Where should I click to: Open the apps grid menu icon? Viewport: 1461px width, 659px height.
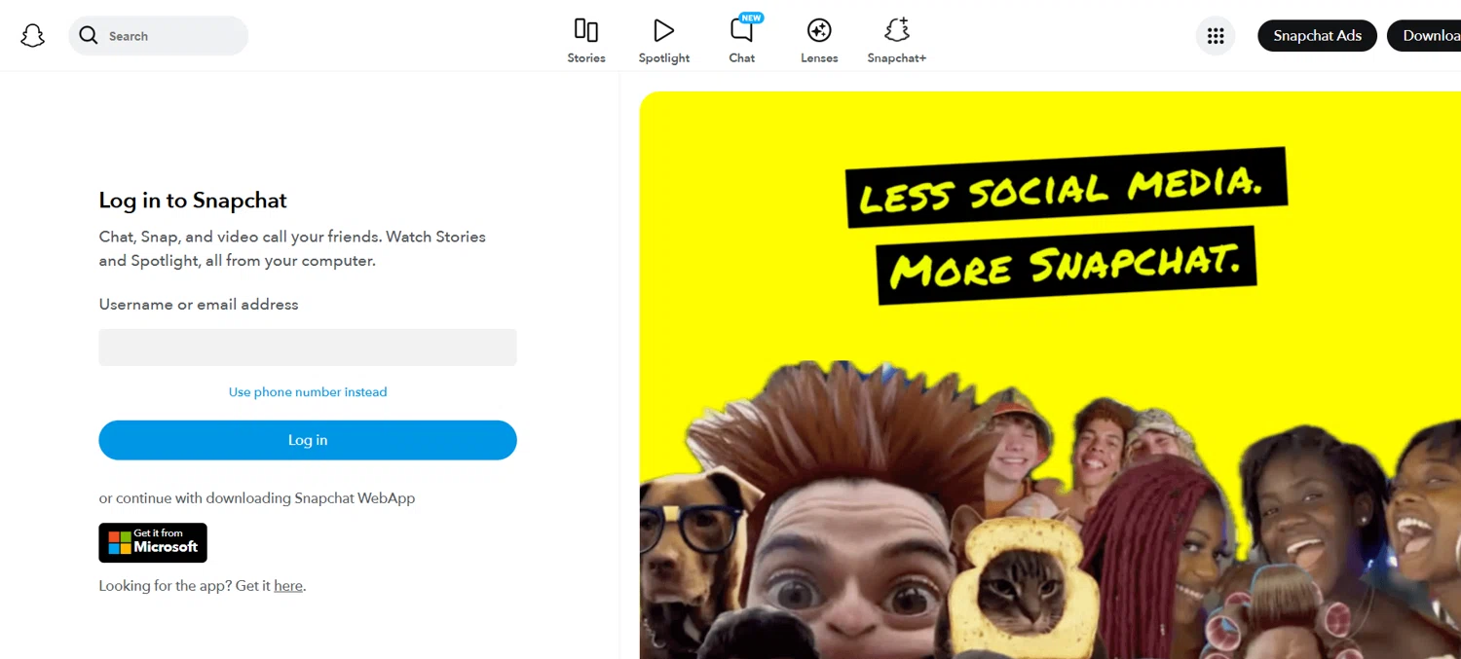[x=1216, y=36]
